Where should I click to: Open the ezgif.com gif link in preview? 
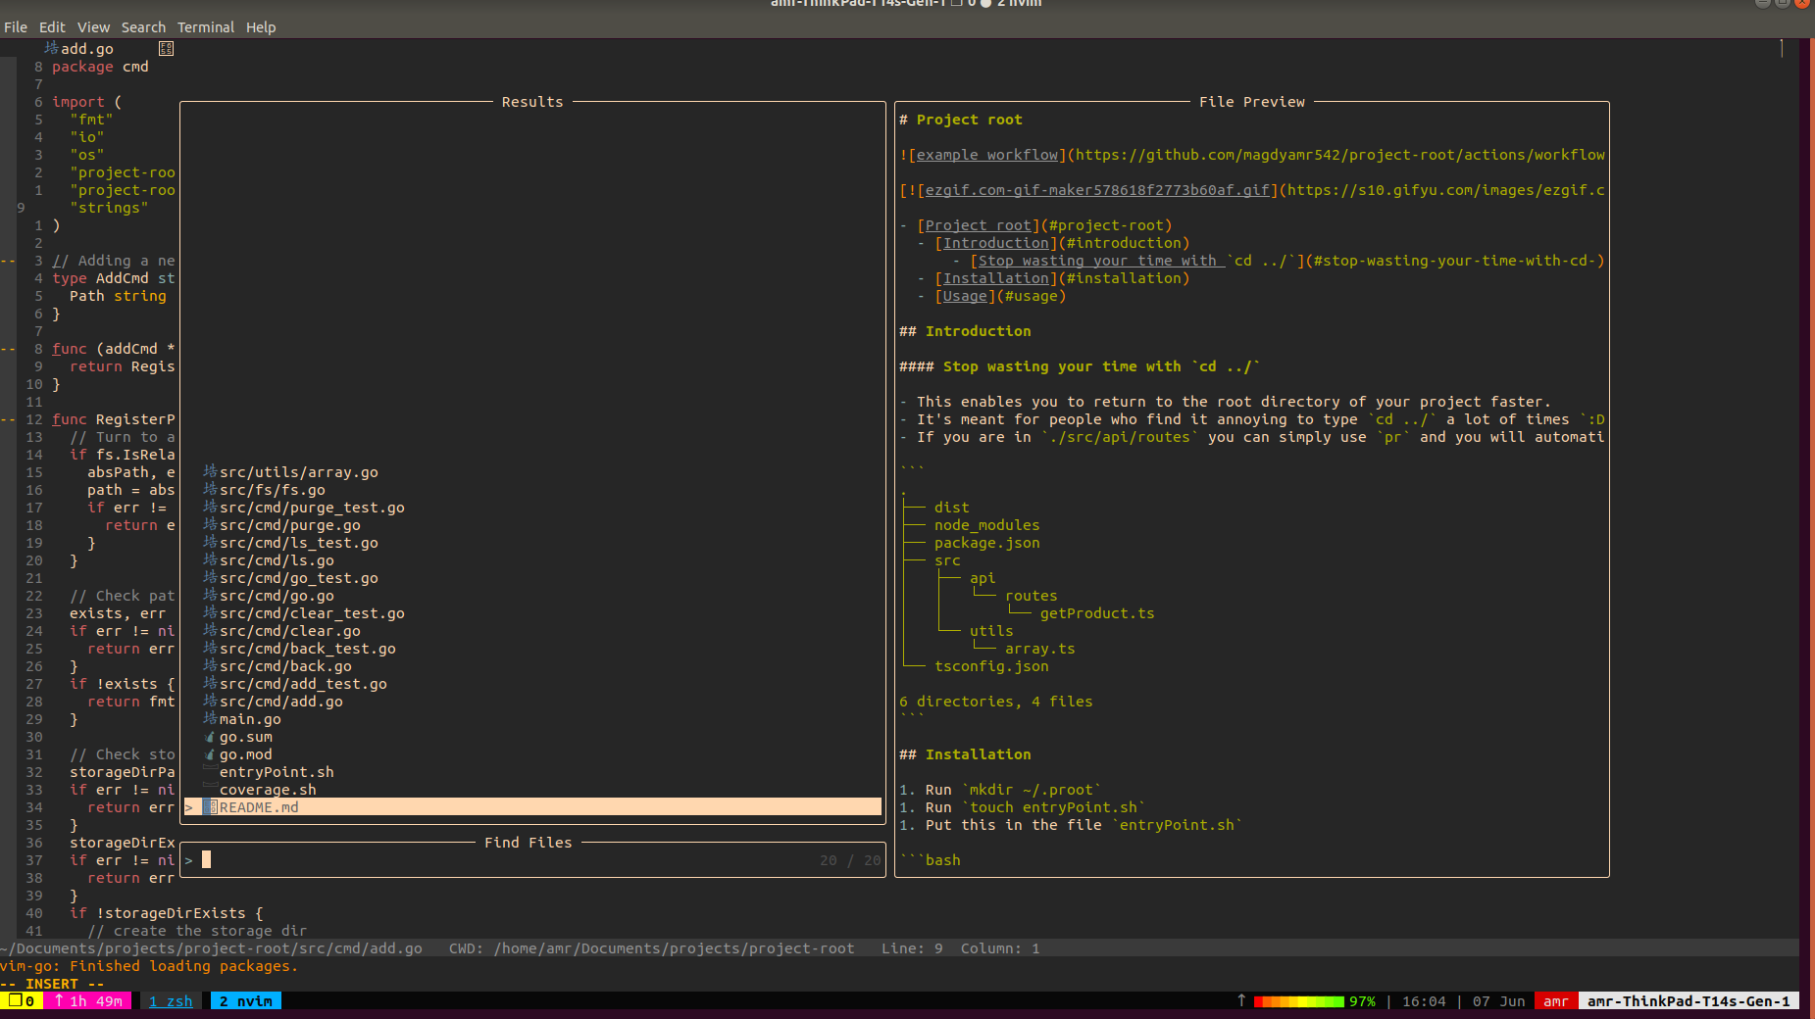[1097, 190]
